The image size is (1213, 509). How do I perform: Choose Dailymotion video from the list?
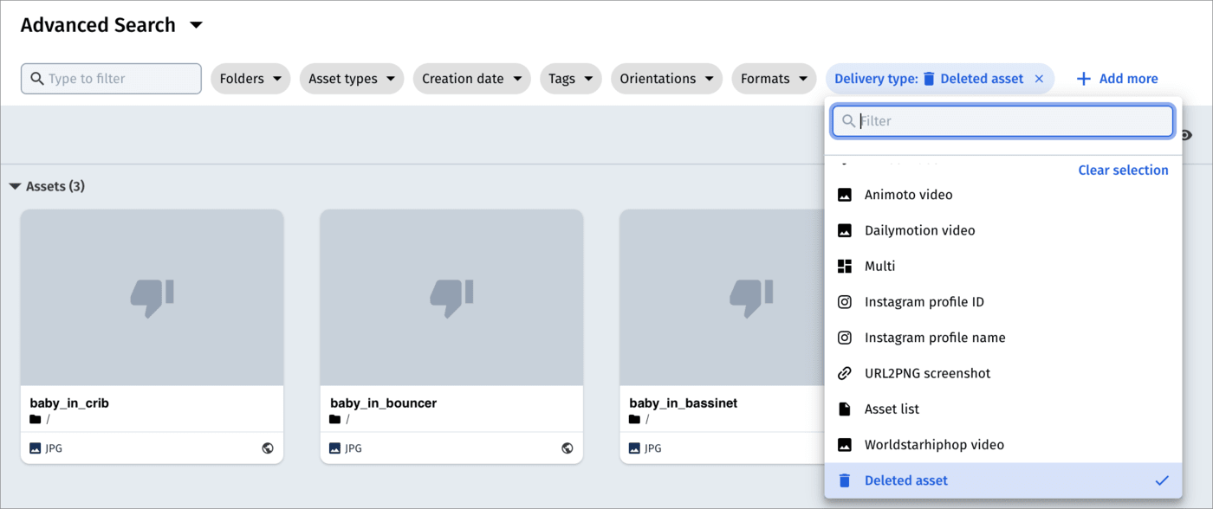(1003, 231)
